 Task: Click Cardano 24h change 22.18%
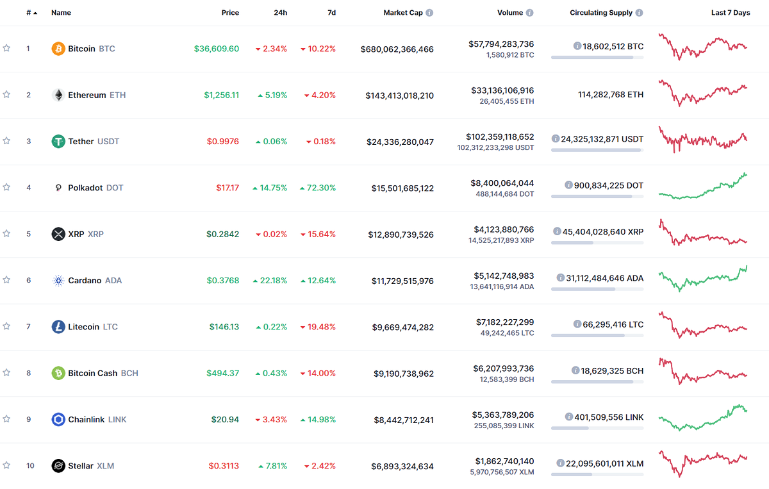(270, 280)
